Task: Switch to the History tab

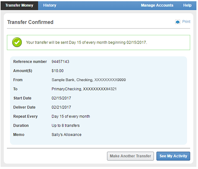Action: 49,6
